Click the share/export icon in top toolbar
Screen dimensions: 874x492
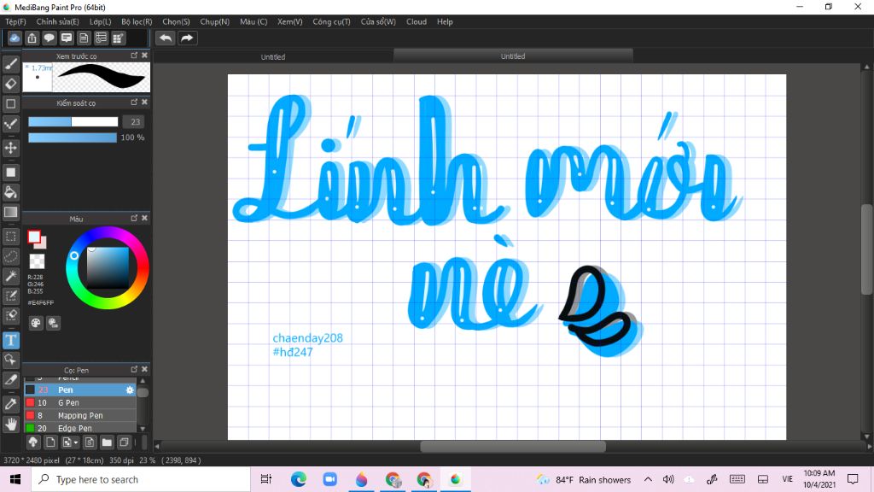click(x=32, y=38)
